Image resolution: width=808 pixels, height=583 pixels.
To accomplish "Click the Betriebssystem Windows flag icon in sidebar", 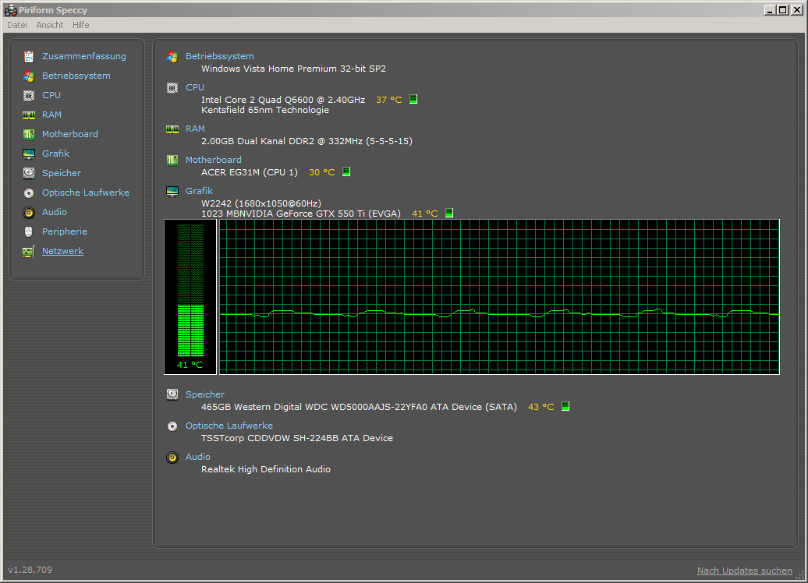I will click(x=29, y=76).
